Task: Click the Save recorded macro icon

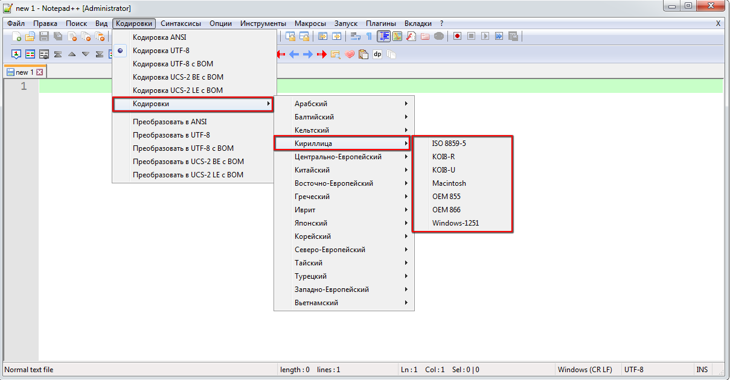Action: click(513, 36)
